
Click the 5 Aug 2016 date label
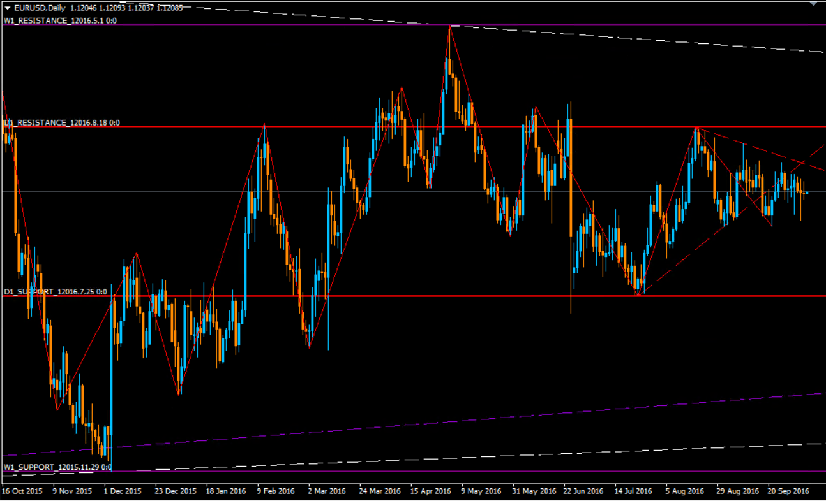684,491
